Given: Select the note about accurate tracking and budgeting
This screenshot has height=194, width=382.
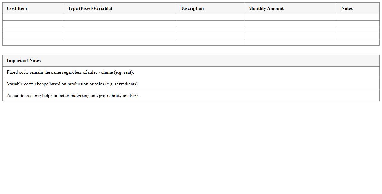Looking at the screenshot, I should [x=73, y=96].
